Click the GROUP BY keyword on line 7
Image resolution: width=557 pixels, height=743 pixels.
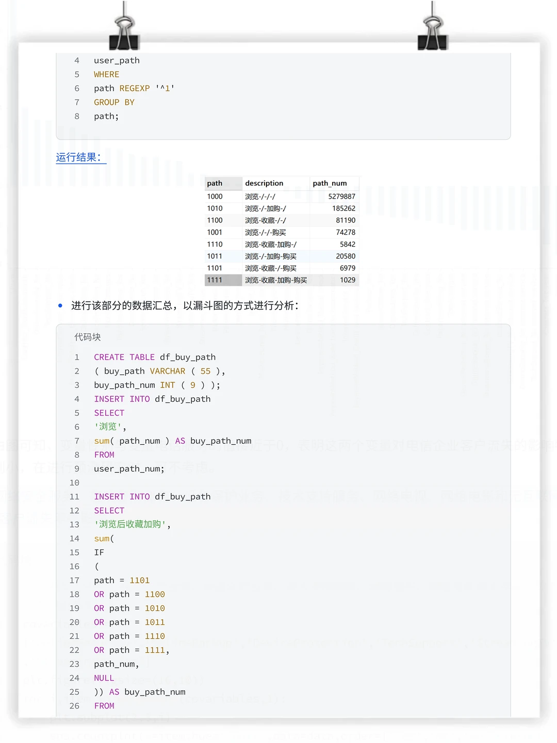pos(114,102)
